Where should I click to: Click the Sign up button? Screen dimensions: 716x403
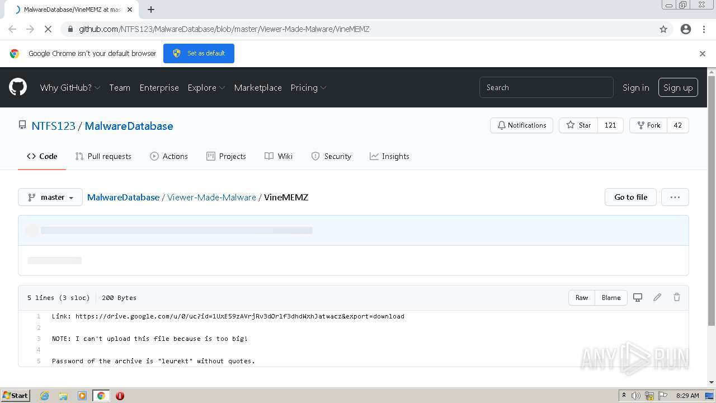[x=678, y=87]
